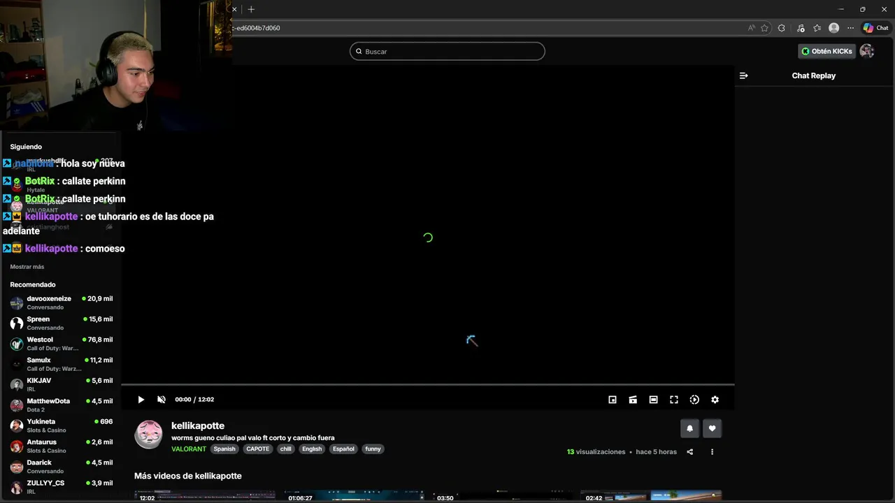The image size is (895, 503).
Task: Open playback speed control in player
Action: click(694, 400)
